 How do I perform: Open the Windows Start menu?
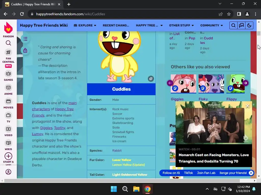click(114, 189)
